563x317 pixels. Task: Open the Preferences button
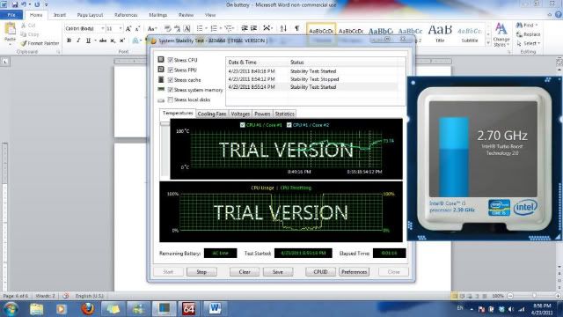[354, 272]
